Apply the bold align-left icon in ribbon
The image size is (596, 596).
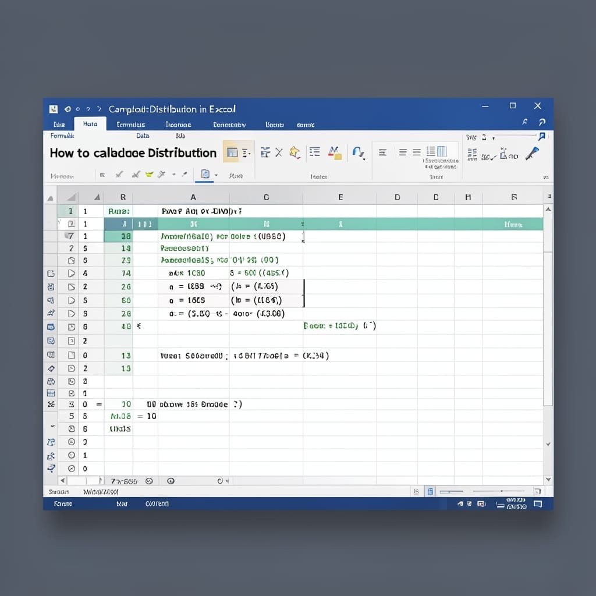[383, 152]
